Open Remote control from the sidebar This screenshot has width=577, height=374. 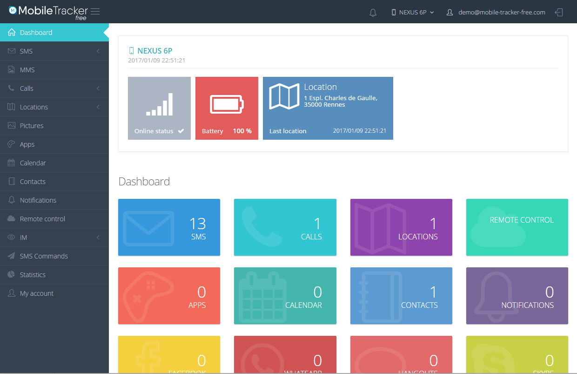tap(54, 219)
